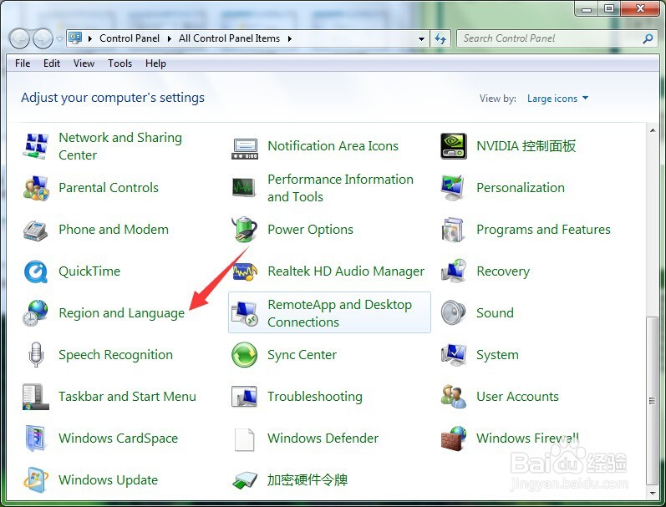Click the scrollbar up arrow
The height and width of the screenshot is (507, 666).
pyautogui.click(x=653, y=130)
